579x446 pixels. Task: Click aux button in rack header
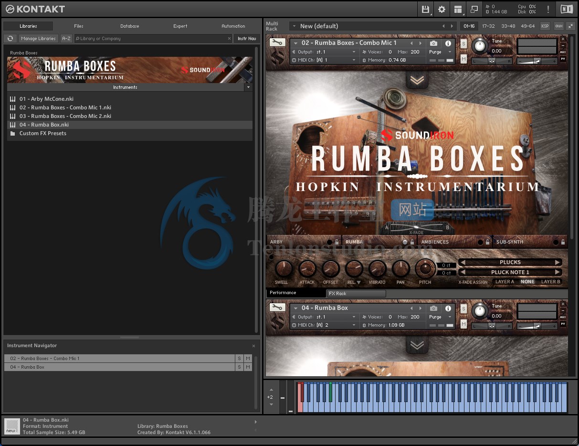tap(558, 26)
